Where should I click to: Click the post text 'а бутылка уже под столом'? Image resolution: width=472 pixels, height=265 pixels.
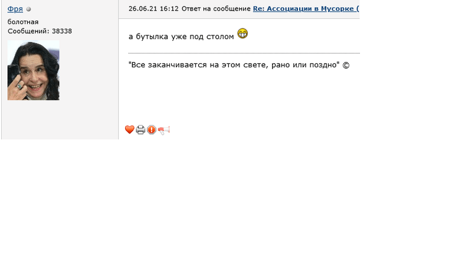point(181,37)
